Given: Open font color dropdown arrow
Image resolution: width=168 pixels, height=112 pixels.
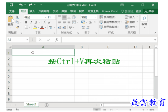Looking at the screenshot, I should click(46, 27).
